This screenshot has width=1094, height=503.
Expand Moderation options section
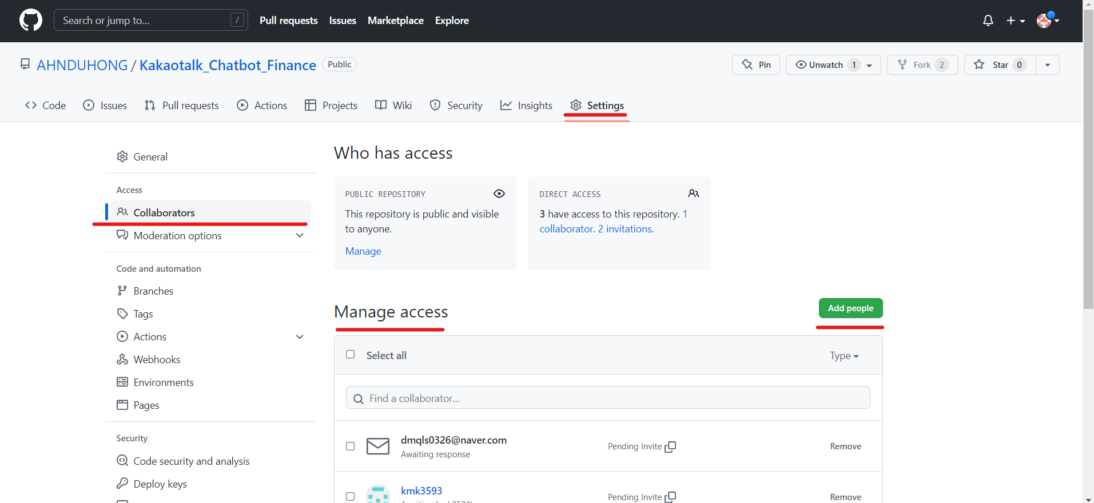pyautogui.click(x=300, y=235)
